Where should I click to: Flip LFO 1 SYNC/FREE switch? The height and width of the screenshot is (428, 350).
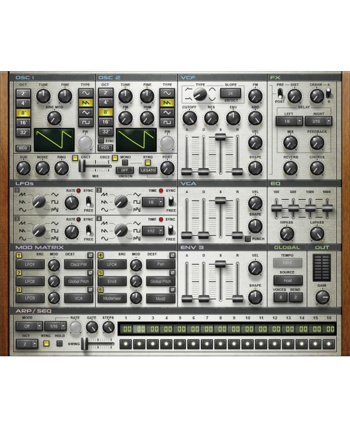(88, 202)
